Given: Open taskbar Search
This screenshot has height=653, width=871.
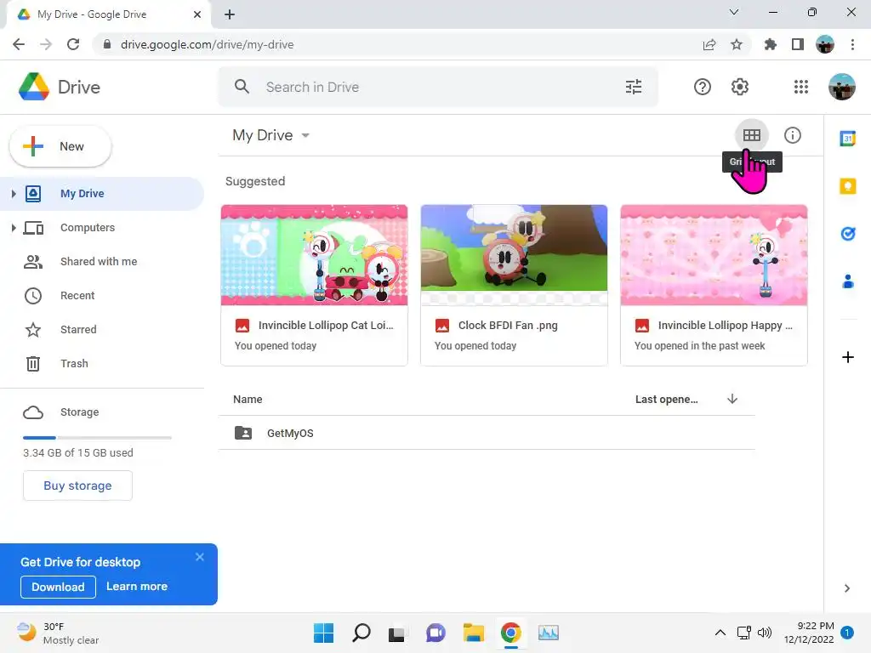Looking at the screenshot, I should (x=361, y=633).
